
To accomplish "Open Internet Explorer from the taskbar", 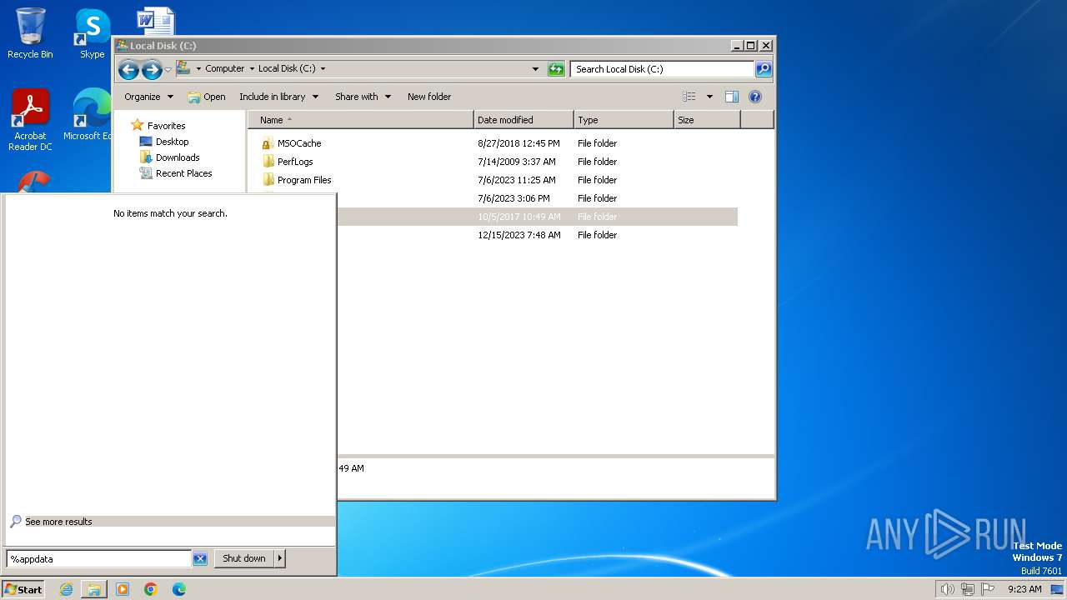I will point(66,589).
